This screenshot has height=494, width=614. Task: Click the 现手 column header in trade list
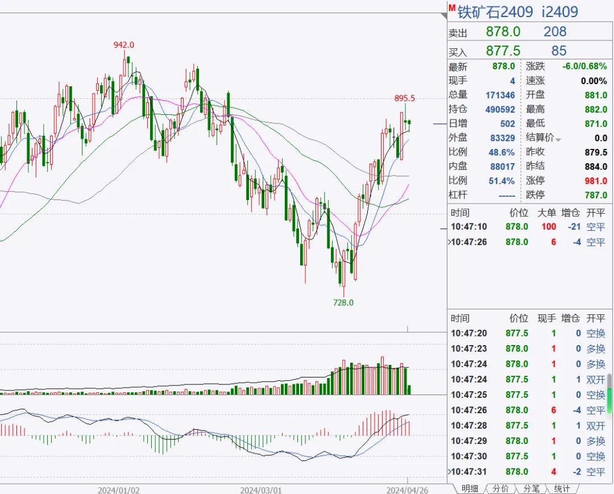547,318
